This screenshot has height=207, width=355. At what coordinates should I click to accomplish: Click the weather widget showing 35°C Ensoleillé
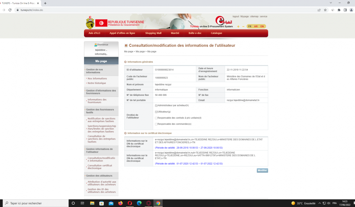pyautogui.click(x=303, y=203)
